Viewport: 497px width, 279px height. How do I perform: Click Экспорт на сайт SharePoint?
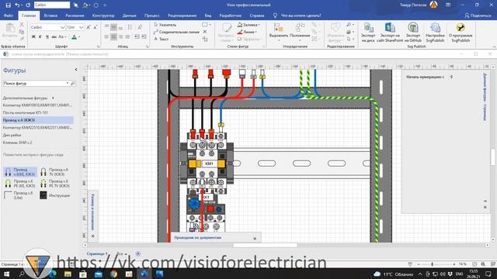[390, 33]
